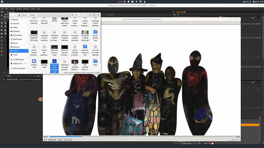Click the red color swatch beside Niko Head
The height and width of the screenshot is (148, 264).
[x=210, y=144]
